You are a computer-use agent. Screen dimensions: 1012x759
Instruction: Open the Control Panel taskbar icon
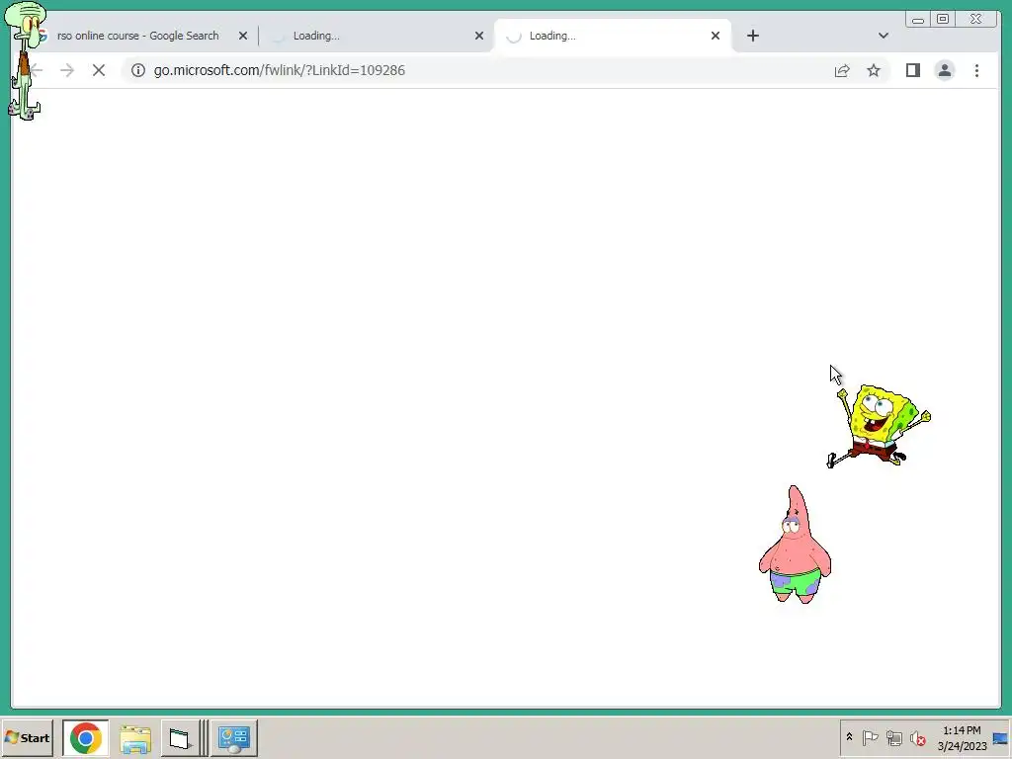coord(233,737)
